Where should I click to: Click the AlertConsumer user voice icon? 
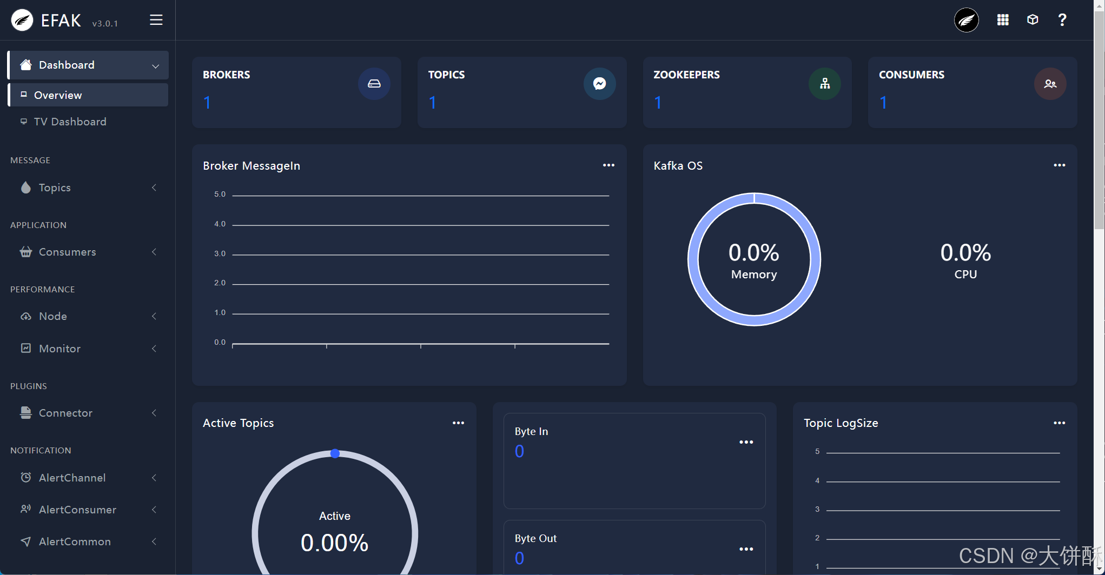(26, 509)
